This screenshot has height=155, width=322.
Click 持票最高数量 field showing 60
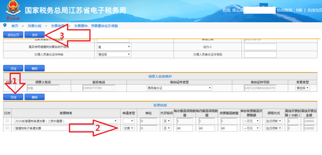click(229, 128)
